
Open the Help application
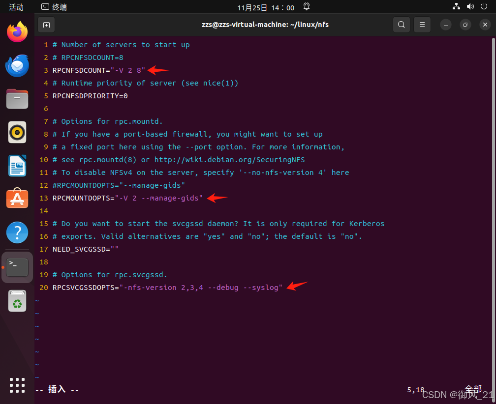pyautogui.click(x=17, y=233)
